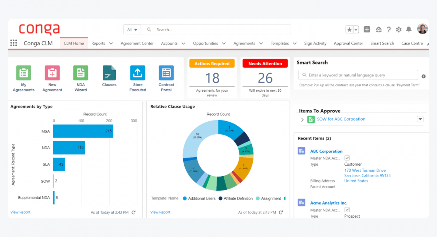Click the Store Executed icon
Viewport: 437px width, 237px height.
coord(138,72)
